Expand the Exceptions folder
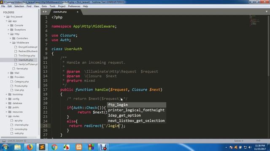Screen dimensions: 270x151 8,30
